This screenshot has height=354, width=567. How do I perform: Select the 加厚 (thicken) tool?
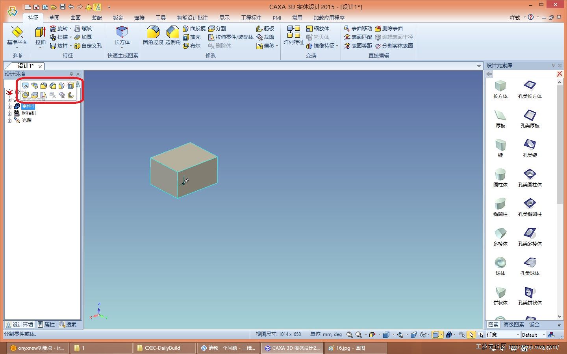(x=83, y=37)
